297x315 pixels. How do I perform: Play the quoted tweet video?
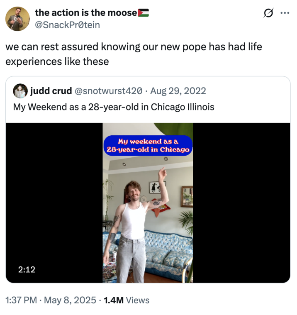pos(148,203)
